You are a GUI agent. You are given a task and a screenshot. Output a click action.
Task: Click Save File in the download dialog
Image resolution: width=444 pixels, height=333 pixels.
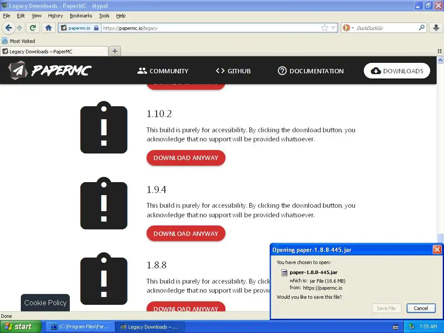(x=386, y=308)
